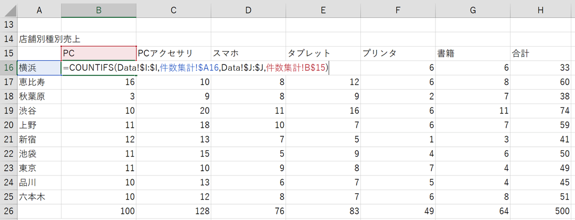Click 秋葉原 PC value 3
The image size is (575, 220).
(99, 96)
